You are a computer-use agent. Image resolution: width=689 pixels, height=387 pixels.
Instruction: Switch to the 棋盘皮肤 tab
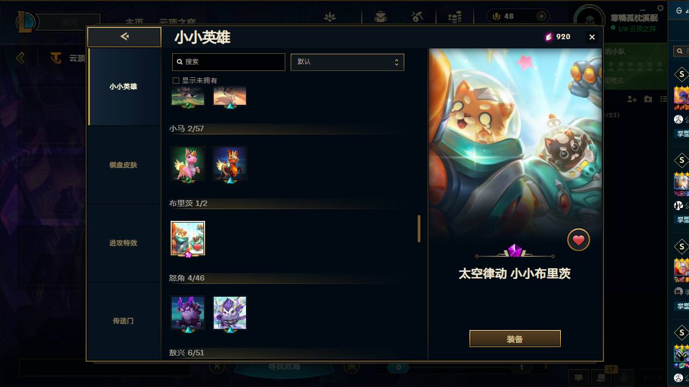pos(124,165)
